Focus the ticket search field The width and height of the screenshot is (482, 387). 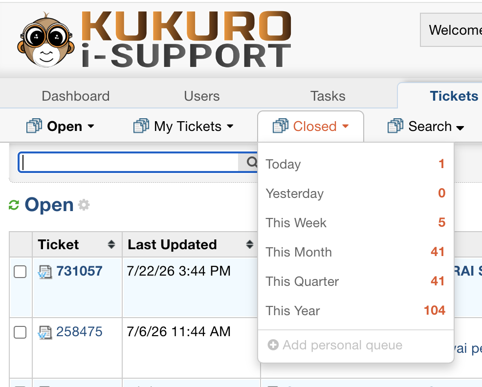[129, 162]
